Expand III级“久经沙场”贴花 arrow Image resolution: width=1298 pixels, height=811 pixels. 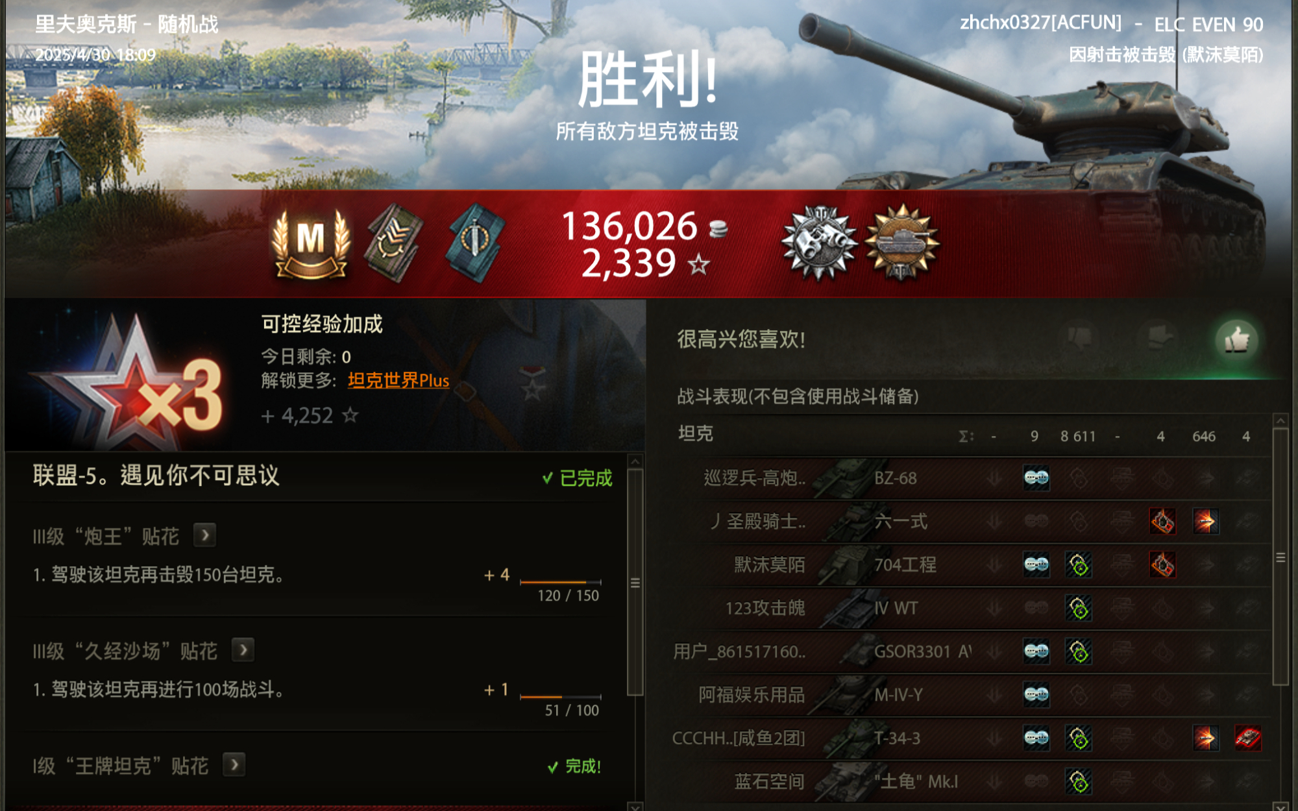(x=243, y=649)
